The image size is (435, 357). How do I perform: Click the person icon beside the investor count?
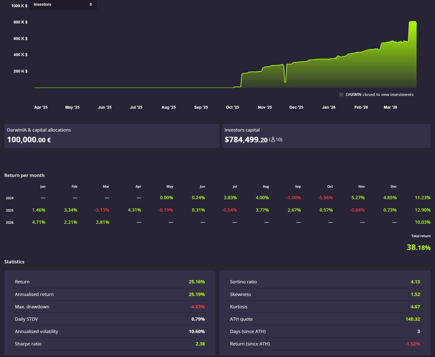pyautogui.click(x=272, y=139)
